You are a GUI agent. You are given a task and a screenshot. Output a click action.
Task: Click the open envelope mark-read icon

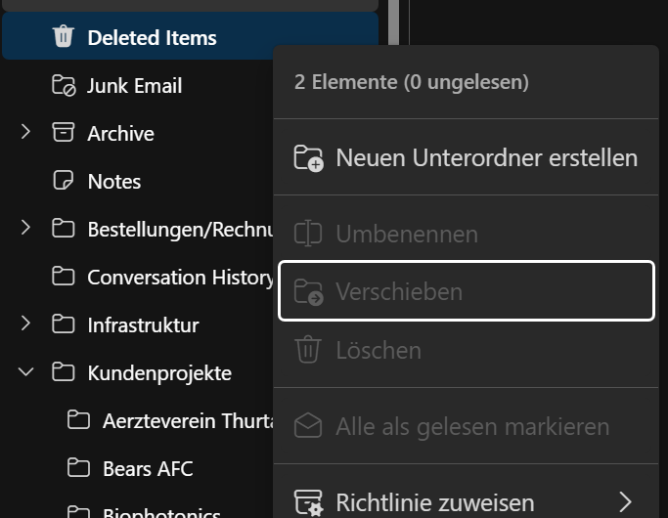(x=307, y=425)
